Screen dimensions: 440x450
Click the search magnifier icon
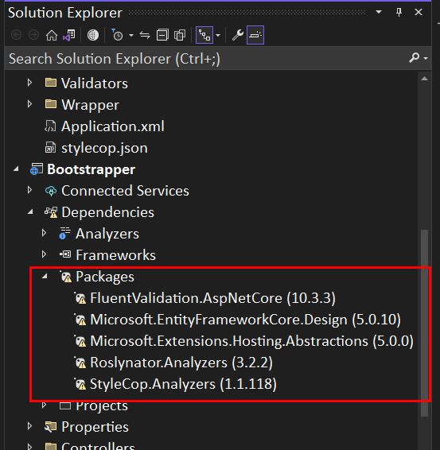point(415,58)
